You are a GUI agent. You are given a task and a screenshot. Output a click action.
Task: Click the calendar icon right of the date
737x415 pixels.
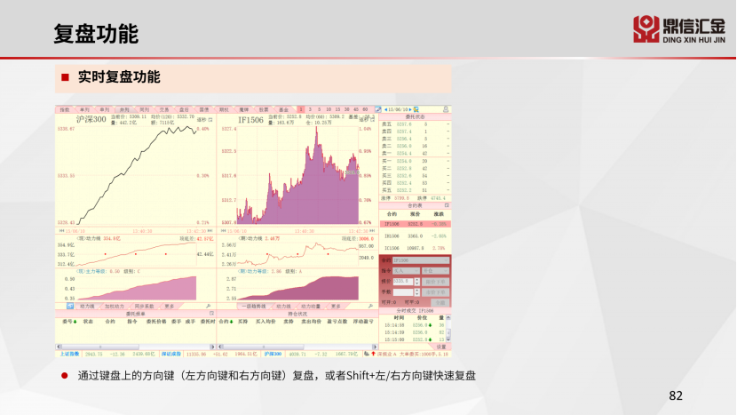coord(415,109)
